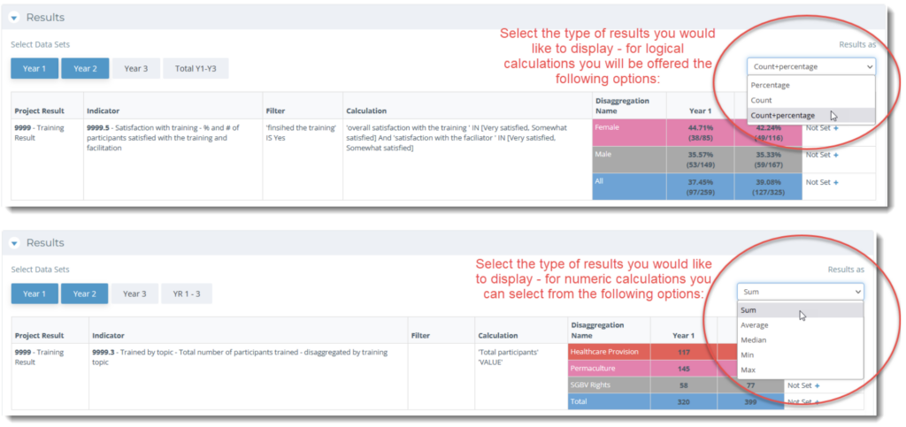Screen dimensions: 906x427
Task: Click the pink Female disaggregation cell
Action: tap(629, 133)
